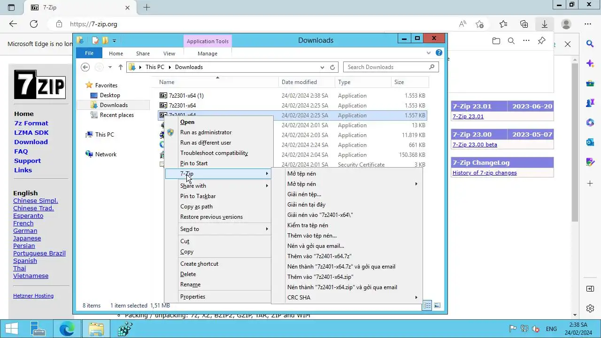Open the Hetzner Hosting link
601x338 pixels.
(33, 296)
